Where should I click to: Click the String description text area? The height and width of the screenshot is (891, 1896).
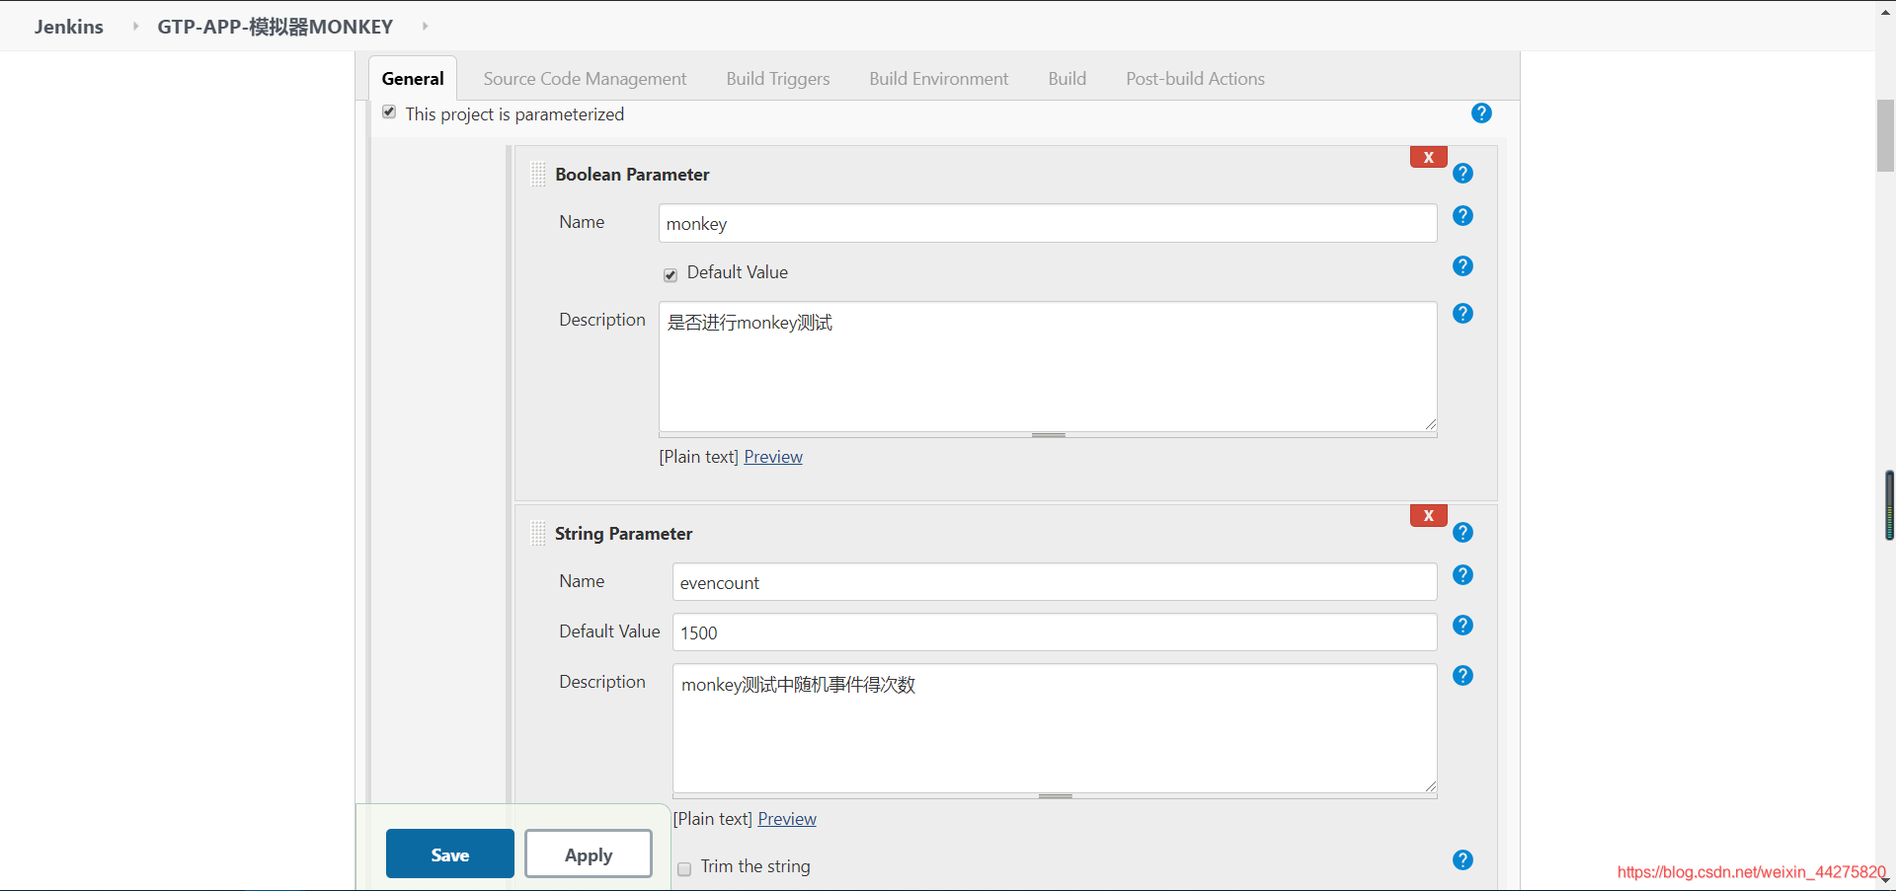[x=1055, y=728]
